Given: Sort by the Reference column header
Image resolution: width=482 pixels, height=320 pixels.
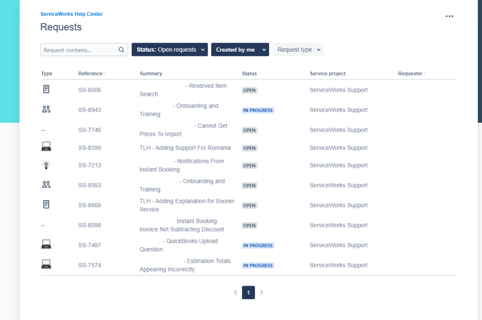Looking at the screenshot, I should pos(92,74).
